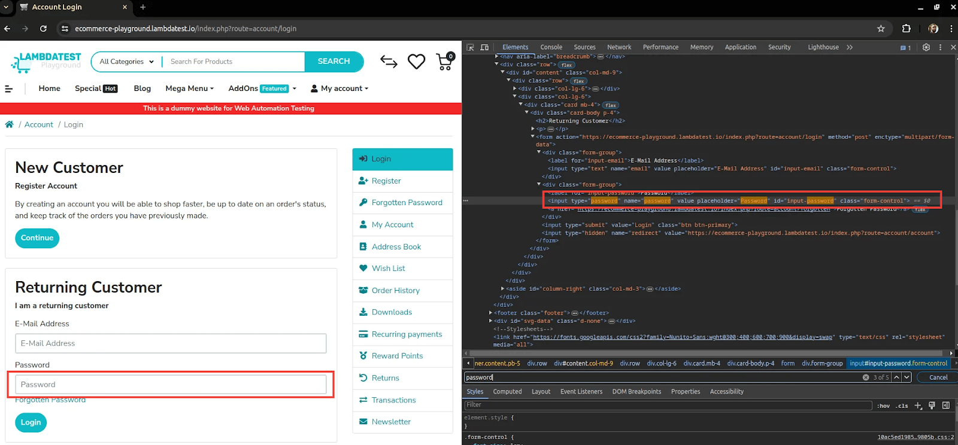The image size is (958, 445).
Task: Open the console issues counter badge
Action: click(906, 48)
